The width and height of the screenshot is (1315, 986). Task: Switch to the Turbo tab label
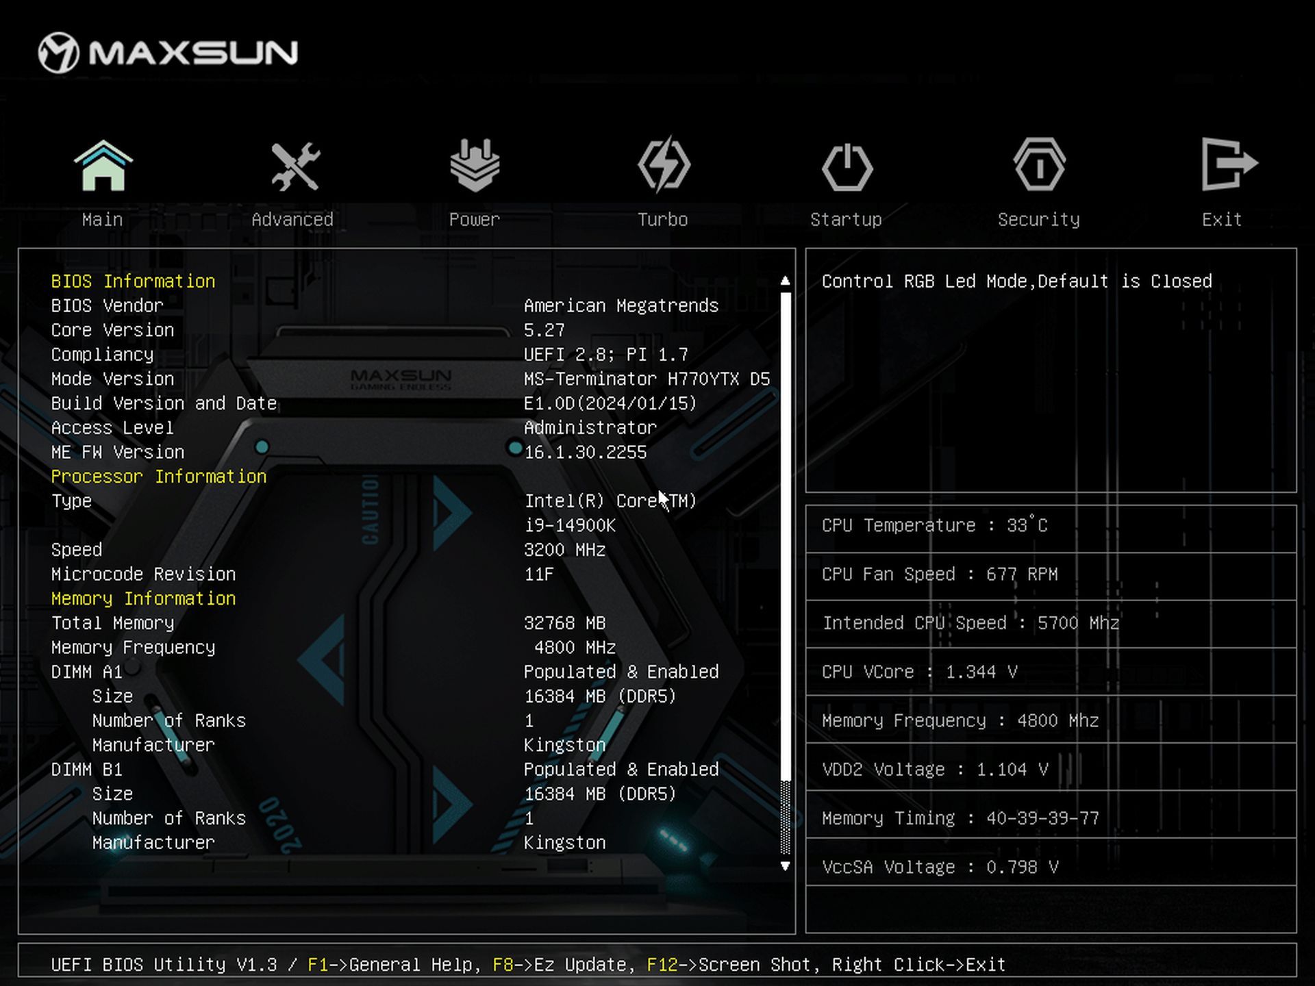coord(663,220)
